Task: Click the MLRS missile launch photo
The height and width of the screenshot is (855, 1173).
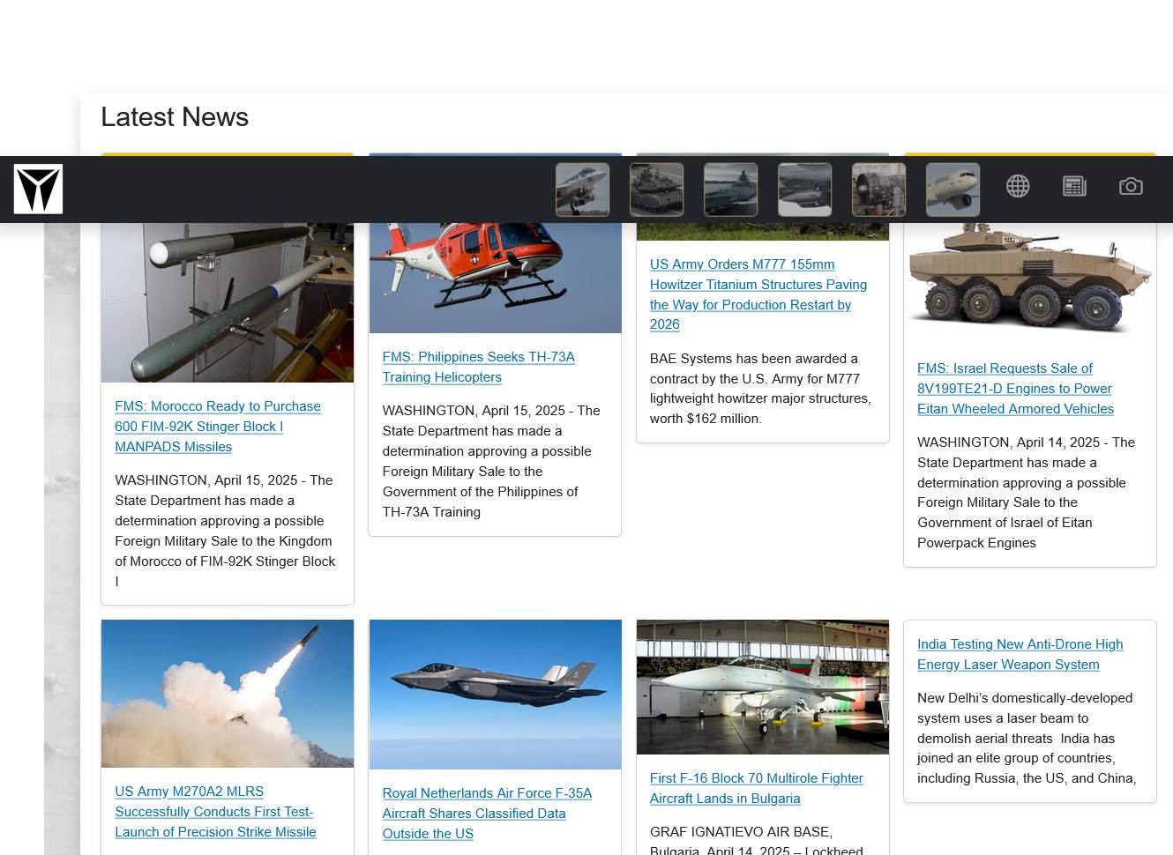Action: pyautogui.click(x=228, y=694)
